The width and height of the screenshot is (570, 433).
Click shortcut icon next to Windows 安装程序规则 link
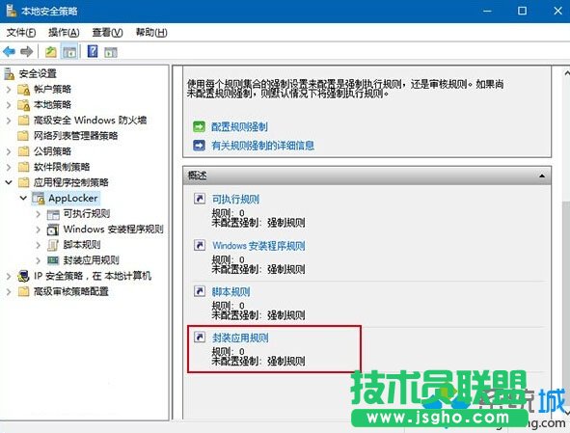(x=200, y=245)
